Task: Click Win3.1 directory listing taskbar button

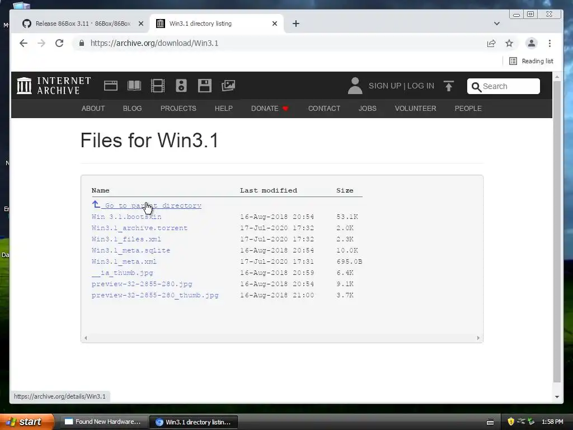Action: (x=194, y=422)
